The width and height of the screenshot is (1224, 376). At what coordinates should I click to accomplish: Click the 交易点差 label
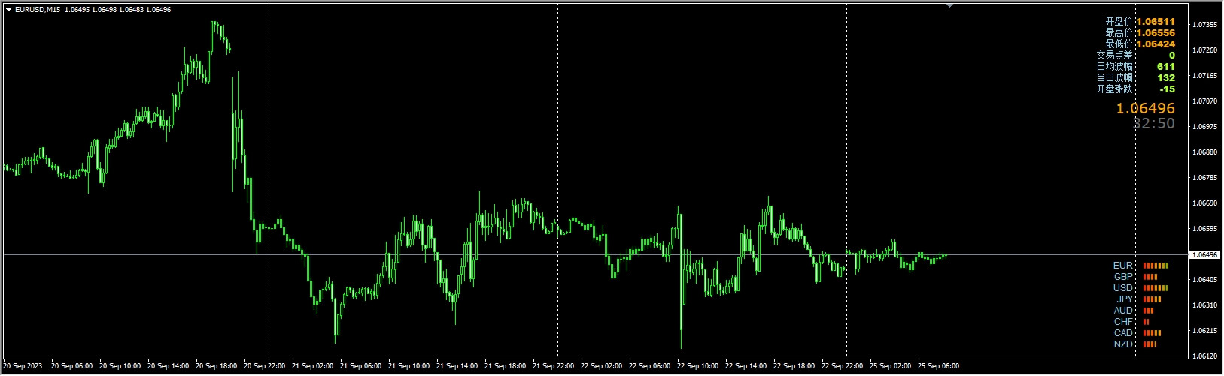point(1114,56)
